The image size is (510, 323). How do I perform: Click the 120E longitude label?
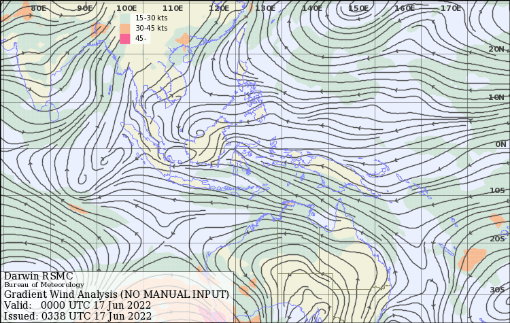218,8
